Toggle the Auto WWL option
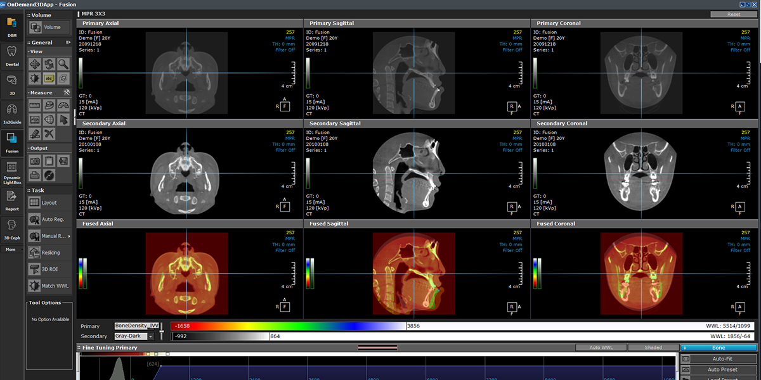The width and height of the screenshot is (761, 380). (x=601, y=348)
